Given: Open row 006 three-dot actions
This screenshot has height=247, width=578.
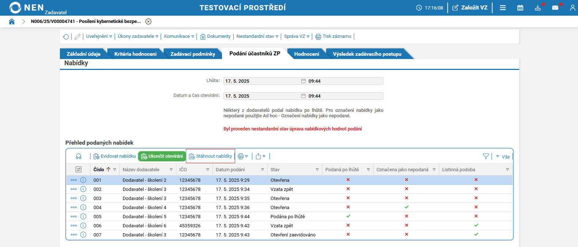Looking at the screenshot, I should pyautogui.click(x=74, y=226).
